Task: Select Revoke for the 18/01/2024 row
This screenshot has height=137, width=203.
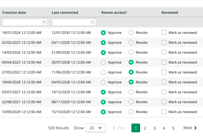Action: pyautogui.click(x=131, y=33)
